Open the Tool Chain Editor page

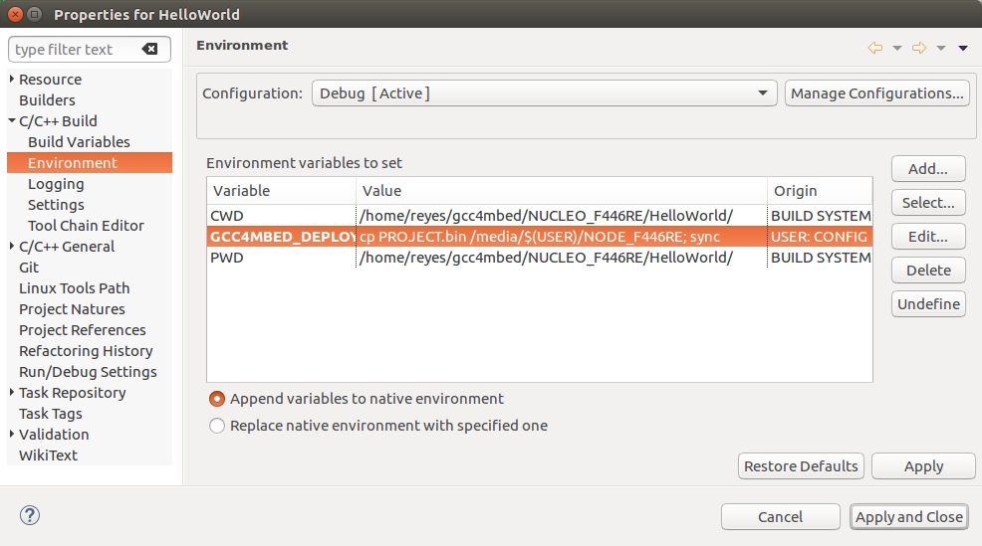[86, 226]
